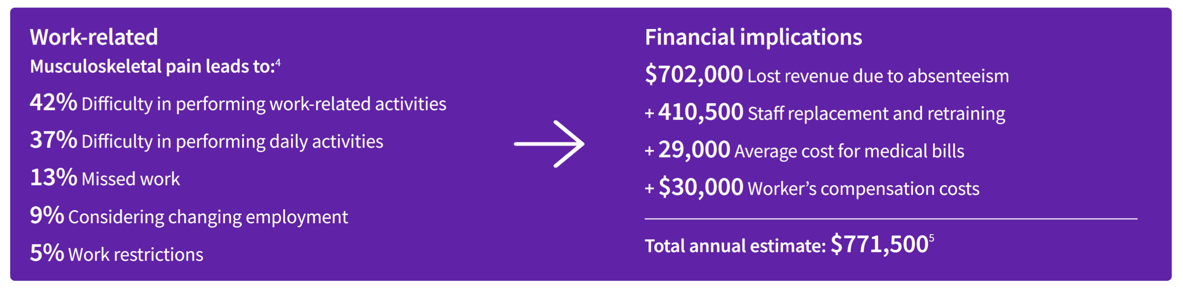1183x297 pixels.
Task: Select the Work-related heading
Action: pos(94,37)
